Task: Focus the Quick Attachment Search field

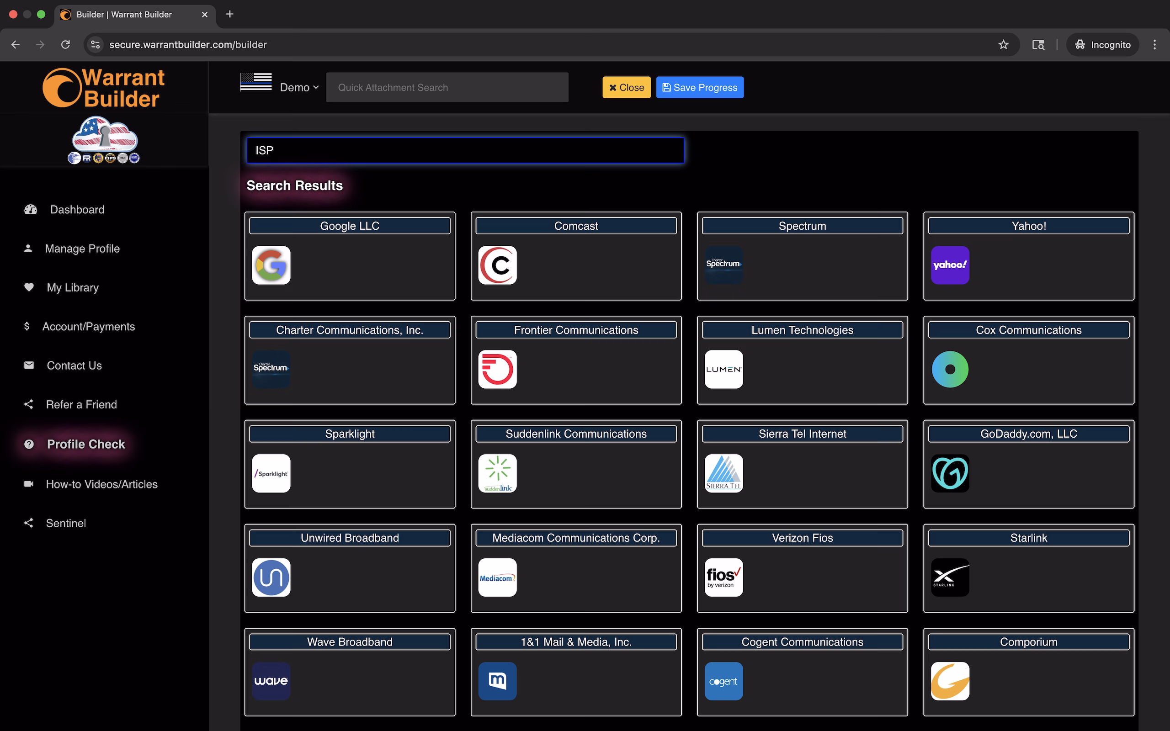Action: pyautogui.click(x=447, y=88)
